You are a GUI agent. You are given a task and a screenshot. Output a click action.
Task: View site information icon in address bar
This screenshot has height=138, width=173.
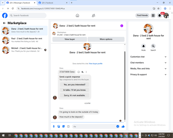pyautogui.click(x=18, y=9)
